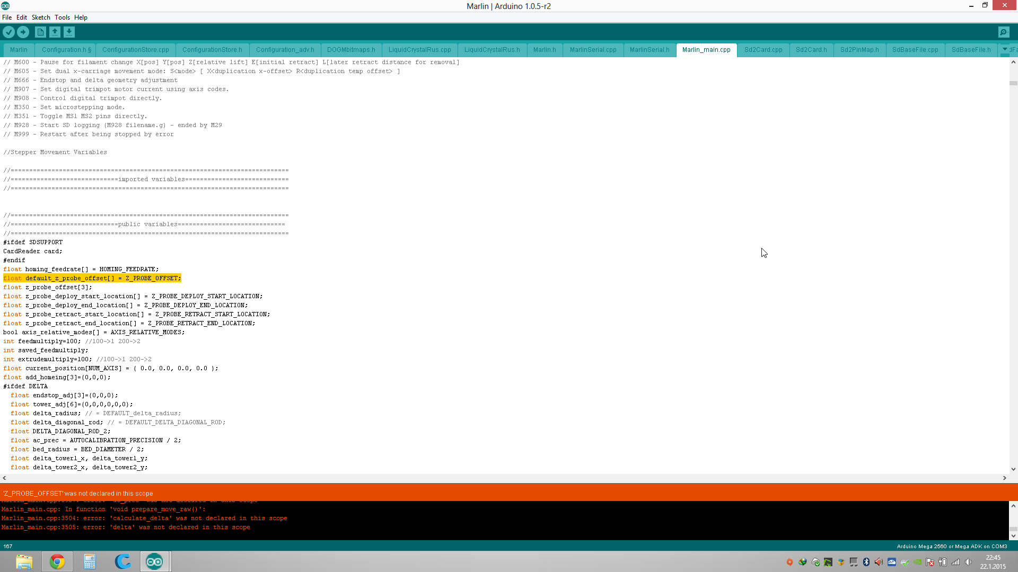Click the Arduino taskbar icon
This screenshot has width=1018, height=572.
[x=154, y=561]
